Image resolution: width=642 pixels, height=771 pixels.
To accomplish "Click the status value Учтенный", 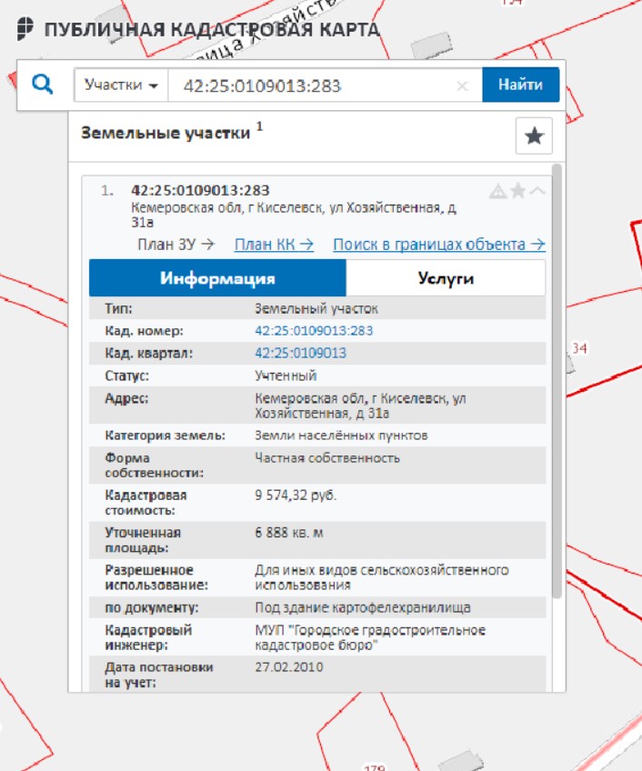I will [286, 375].
